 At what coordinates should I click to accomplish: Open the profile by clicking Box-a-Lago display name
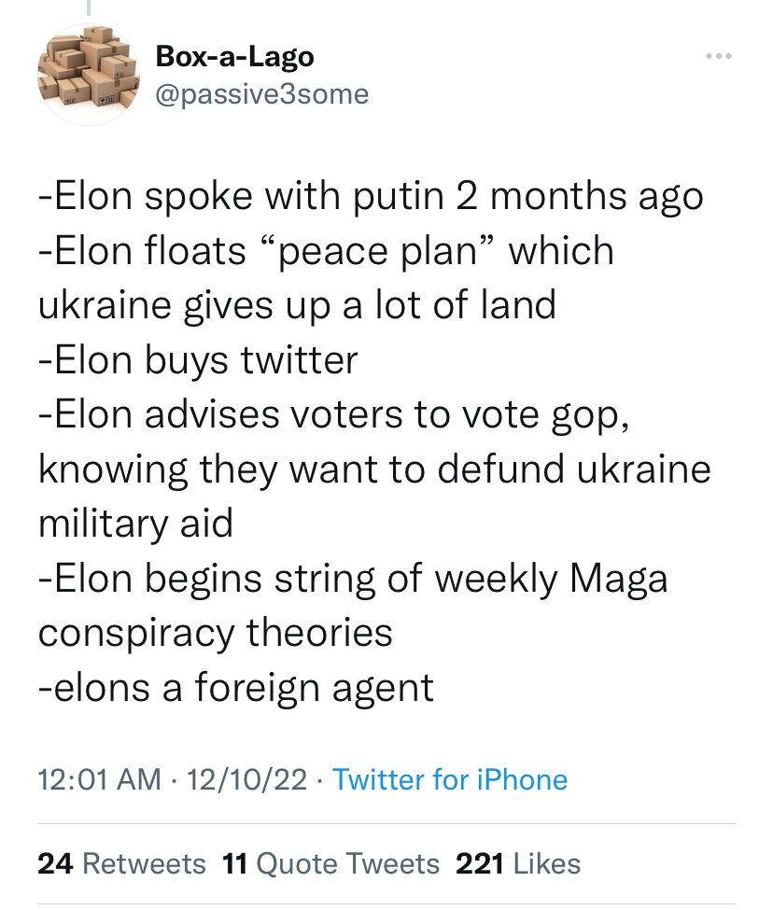[233, 56]
